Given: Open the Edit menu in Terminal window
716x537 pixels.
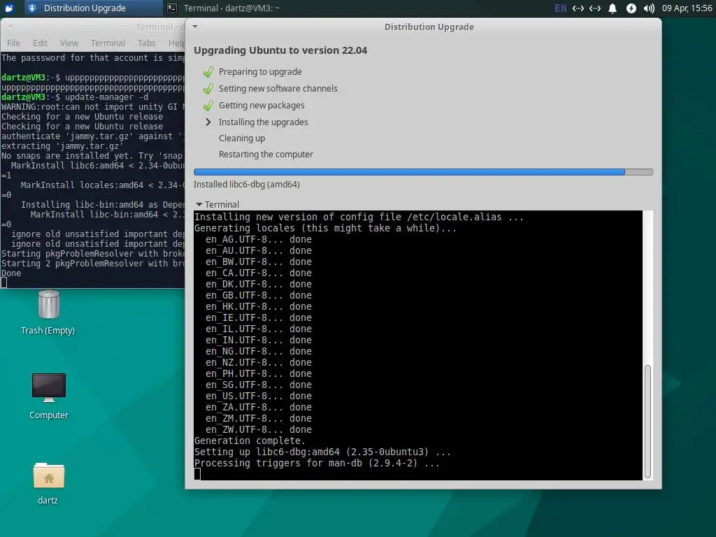Looking at the screenshot, I should [40, 43].
